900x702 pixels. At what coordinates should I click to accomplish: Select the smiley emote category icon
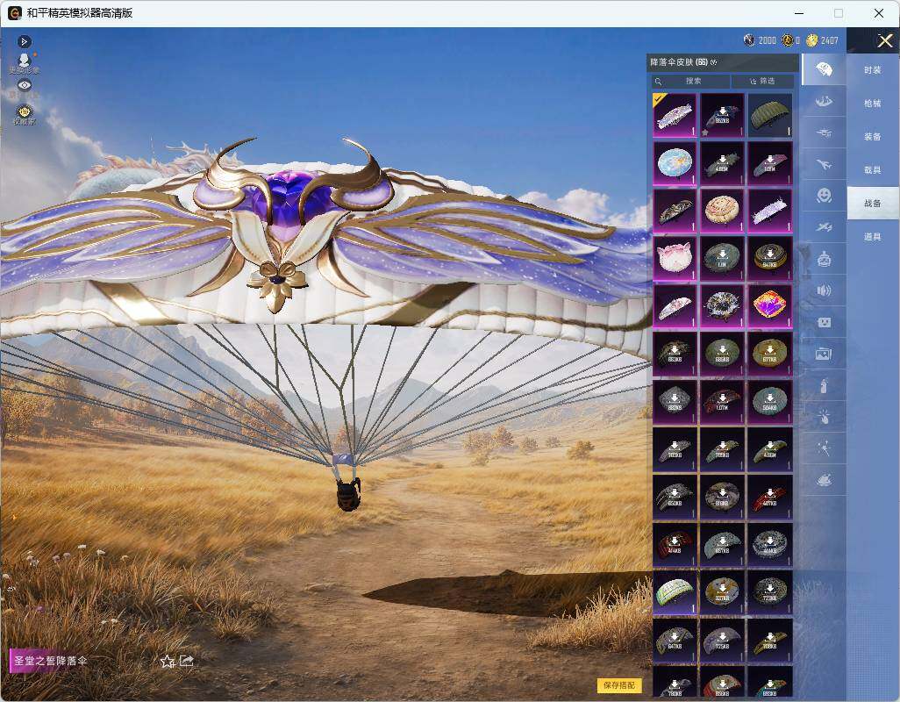[824, 196]
